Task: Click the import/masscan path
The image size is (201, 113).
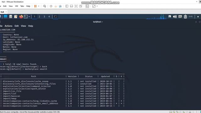Action: pyautogui.click(x=11, y=96)
